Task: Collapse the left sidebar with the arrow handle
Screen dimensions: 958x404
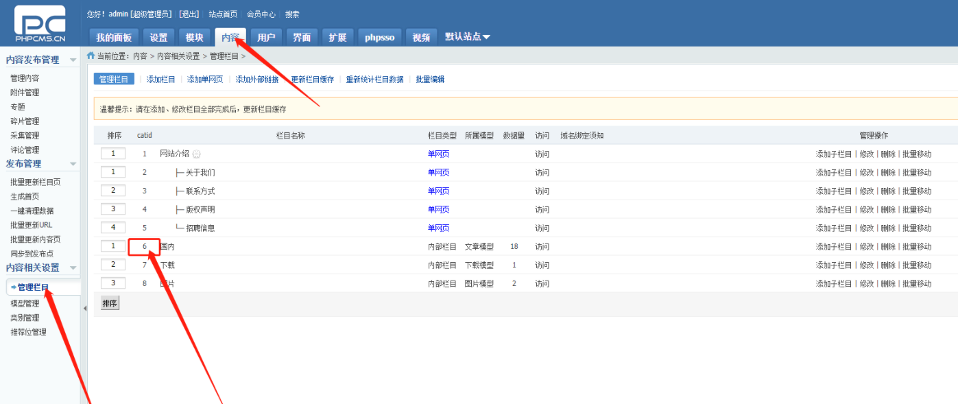Action: click(84, 309)
